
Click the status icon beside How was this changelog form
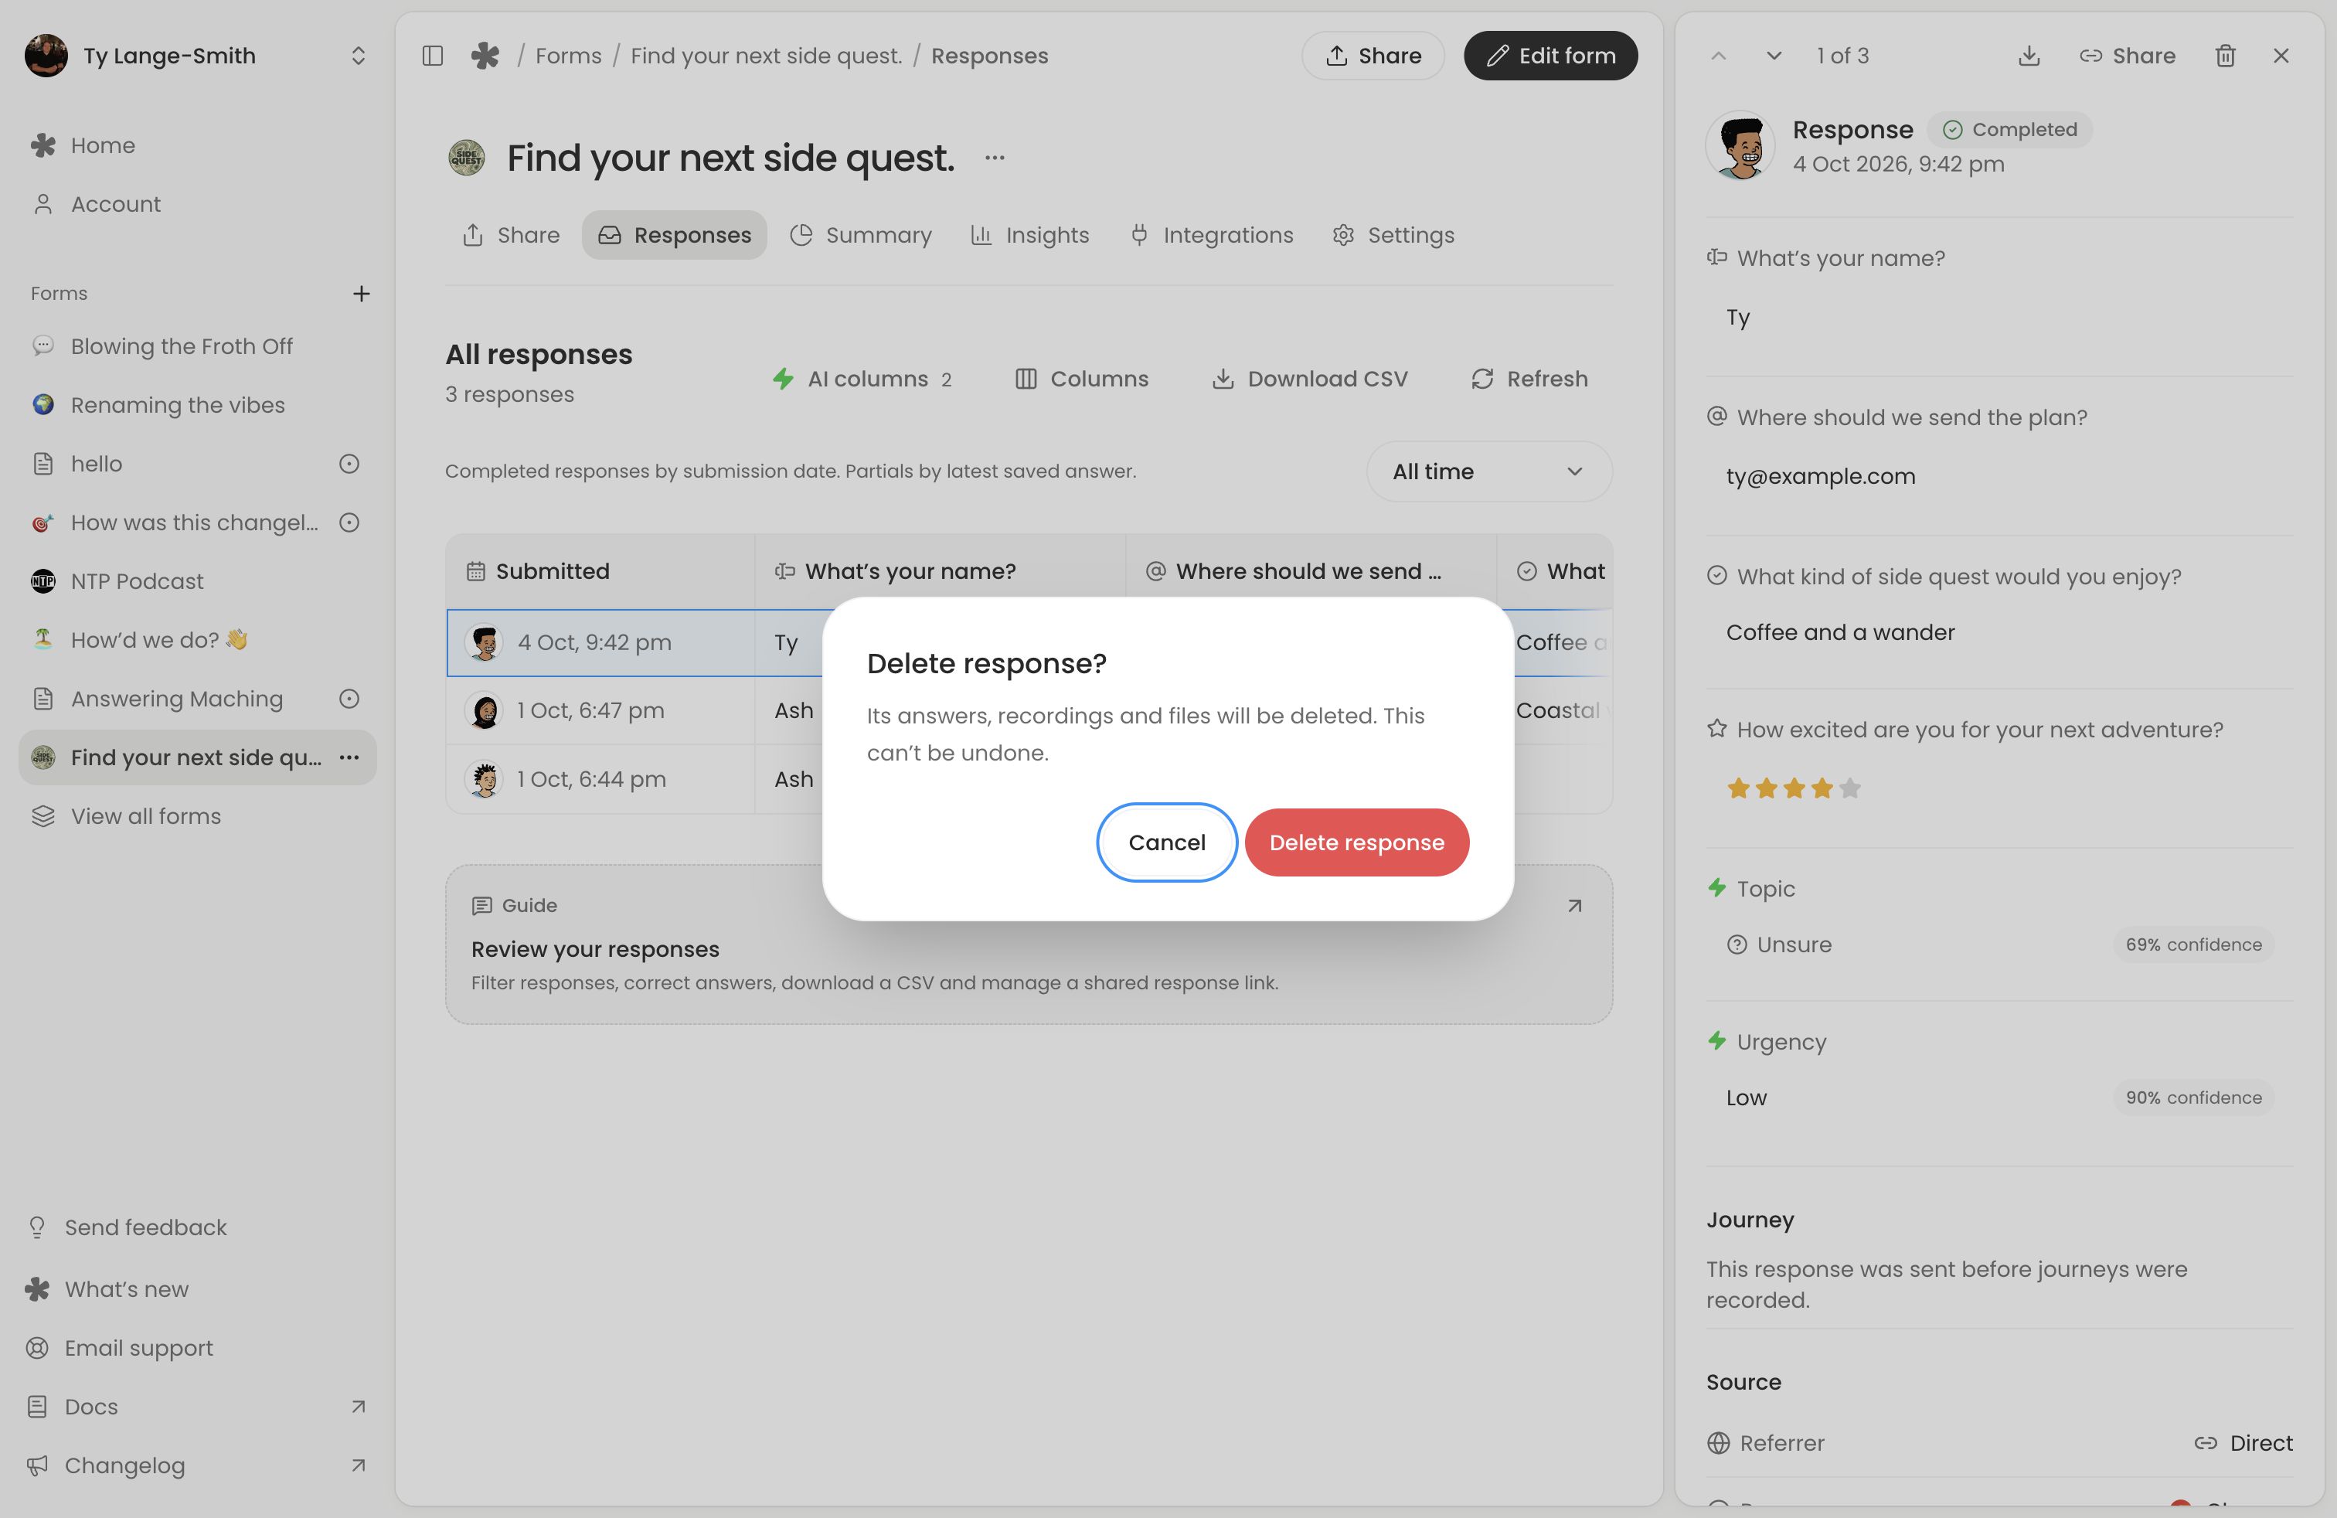click(x=349, y=522)
